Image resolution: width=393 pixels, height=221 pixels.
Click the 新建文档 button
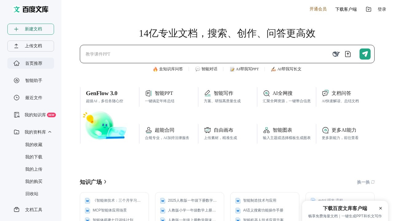click(x=30, y=29)
